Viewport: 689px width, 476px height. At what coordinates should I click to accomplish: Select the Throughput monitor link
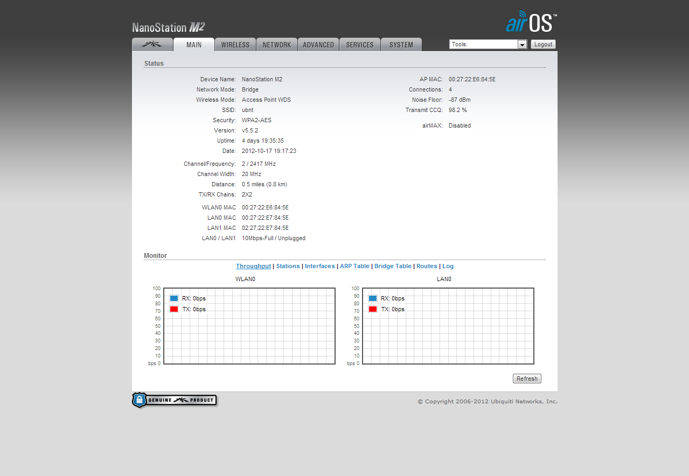click(253, 266)
